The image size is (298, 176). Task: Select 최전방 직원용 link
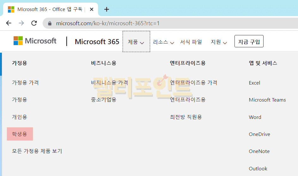pos(186,117)
